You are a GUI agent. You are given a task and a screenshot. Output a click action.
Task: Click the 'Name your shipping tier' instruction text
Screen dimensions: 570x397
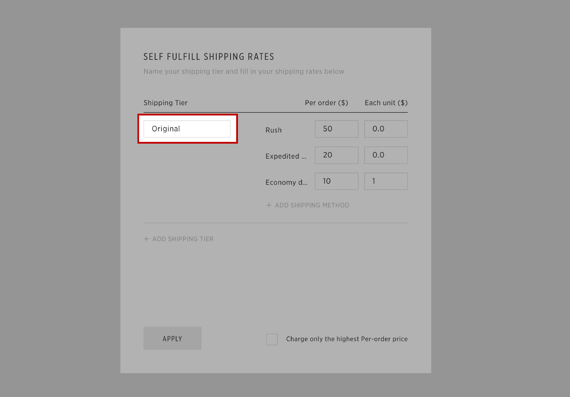(x=244, y=71)
